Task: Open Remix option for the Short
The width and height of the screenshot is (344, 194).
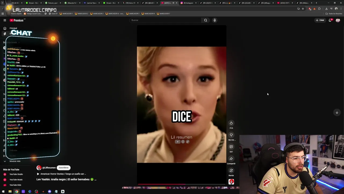Action: coord(231,171)
